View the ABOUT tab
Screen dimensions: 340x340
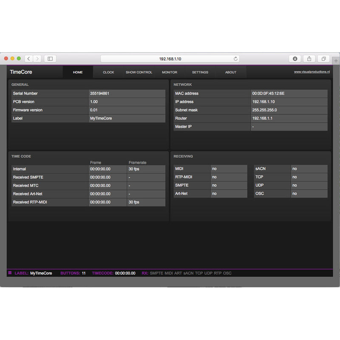click(x=231, y=72)
